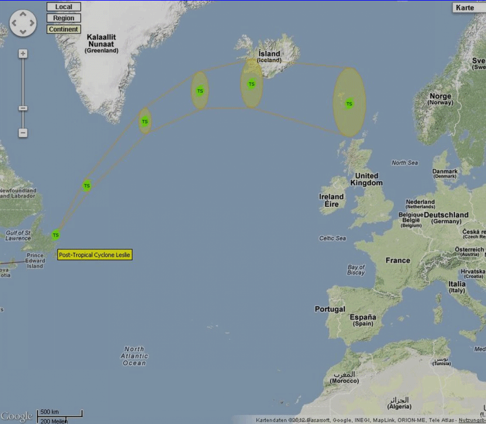The image size is (486, 424).
Task: Click the pan up arrow on navigation wheel
Action: pos(23,14)
